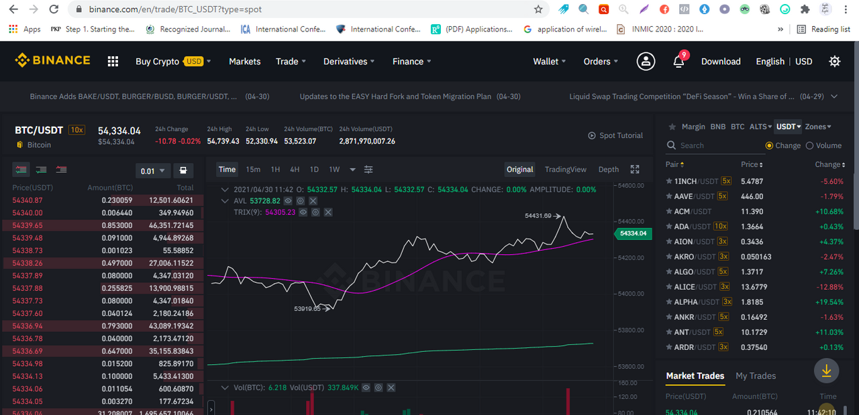Screen dimensions: 859x415
Task: Select the Margin market tab
Action: coord(693,127)
